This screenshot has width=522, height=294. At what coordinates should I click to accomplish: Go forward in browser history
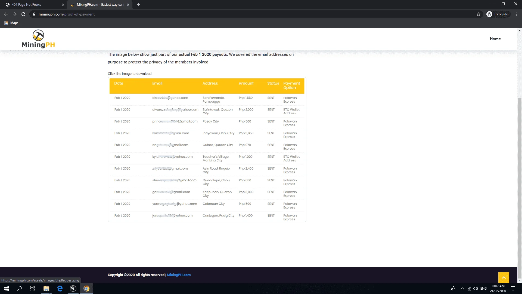[x=15, y=14]
